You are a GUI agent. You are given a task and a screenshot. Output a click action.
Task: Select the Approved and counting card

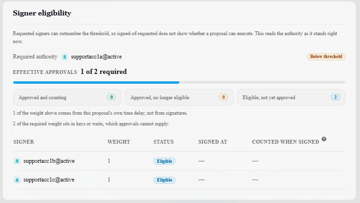67,97
